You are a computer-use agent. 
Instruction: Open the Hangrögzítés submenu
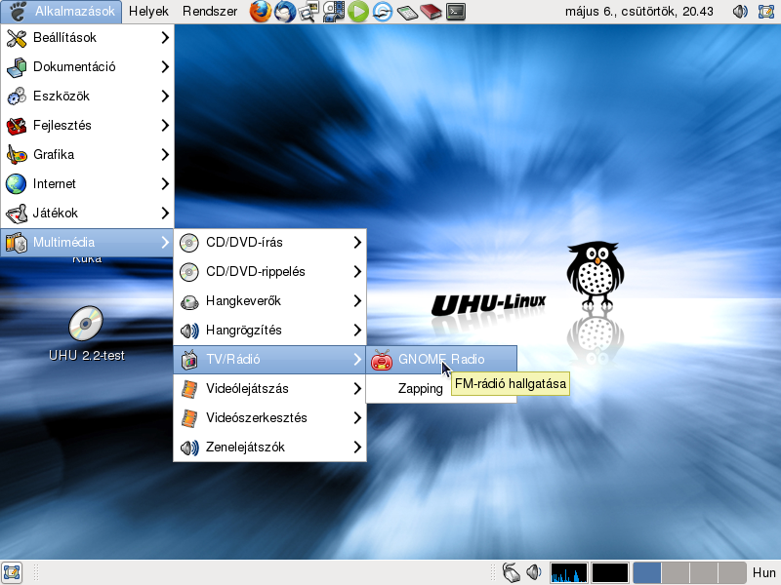[270, 331]
